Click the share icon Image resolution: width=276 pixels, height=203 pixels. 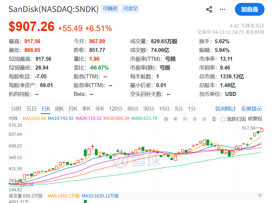209,10
